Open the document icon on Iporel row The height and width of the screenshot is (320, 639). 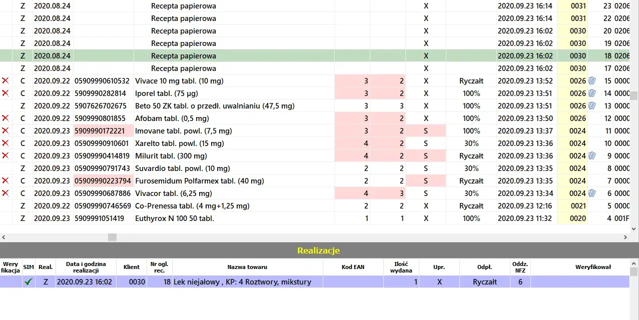pos(592,93)
